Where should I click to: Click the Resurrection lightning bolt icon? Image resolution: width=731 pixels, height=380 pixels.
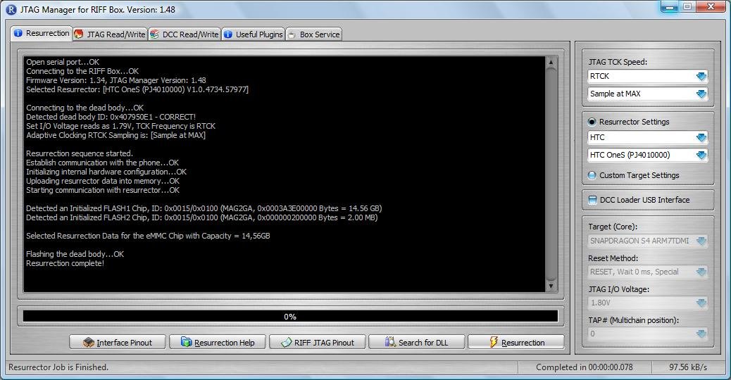[494, 342]
